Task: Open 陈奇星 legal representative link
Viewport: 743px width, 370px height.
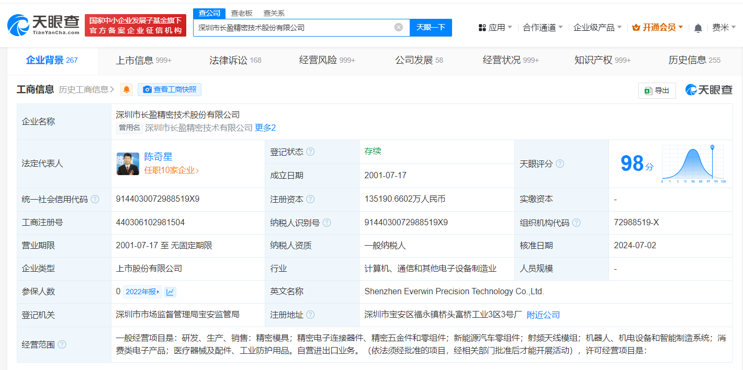Action: pyautogui.click(x=158, y=157)
